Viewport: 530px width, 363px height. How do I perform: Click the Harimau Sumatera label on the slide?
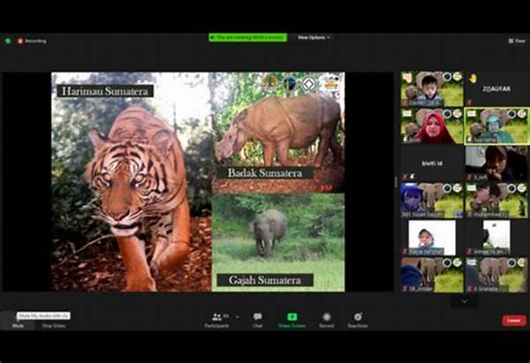105,91
